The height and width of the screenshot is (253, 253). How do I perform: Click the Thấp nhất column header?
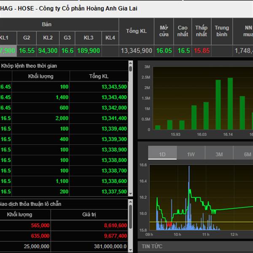[202, 31]
